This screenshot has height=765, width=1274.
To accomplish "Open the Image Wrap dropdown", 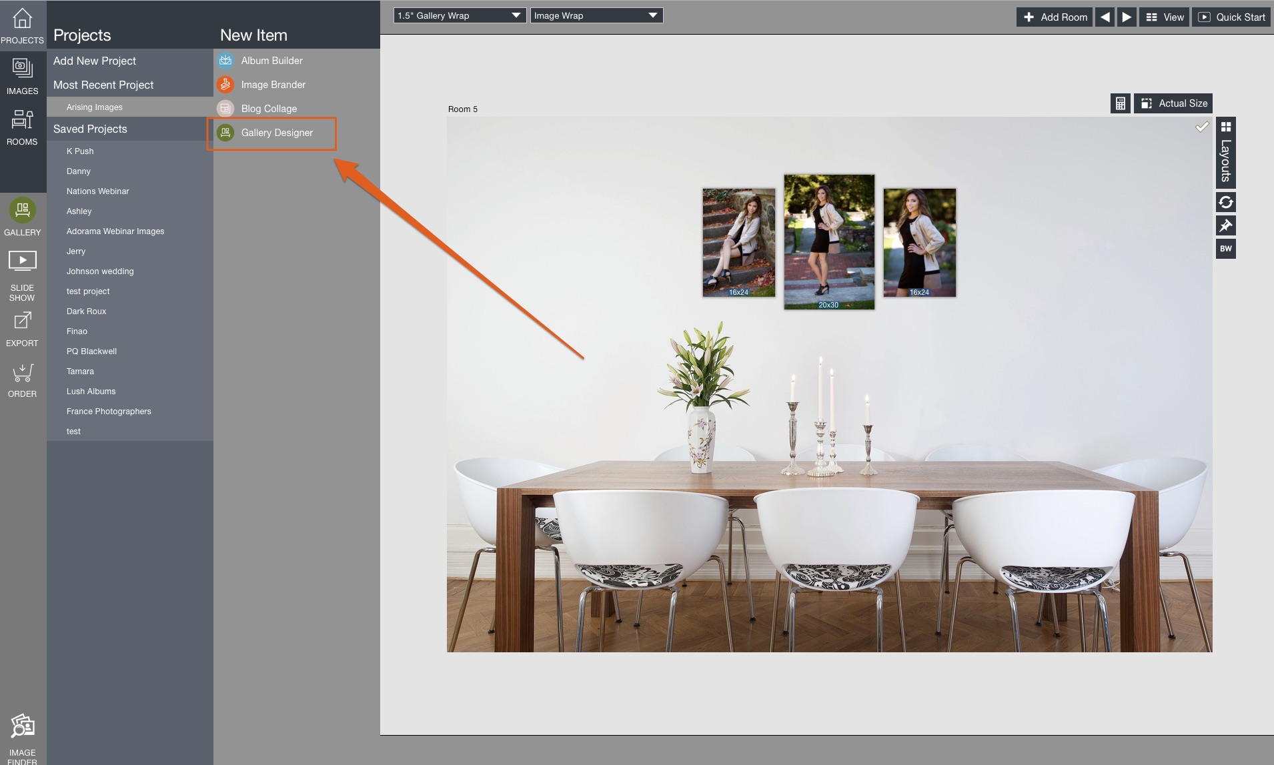I will pyautogui.click(x=596, y=15).
